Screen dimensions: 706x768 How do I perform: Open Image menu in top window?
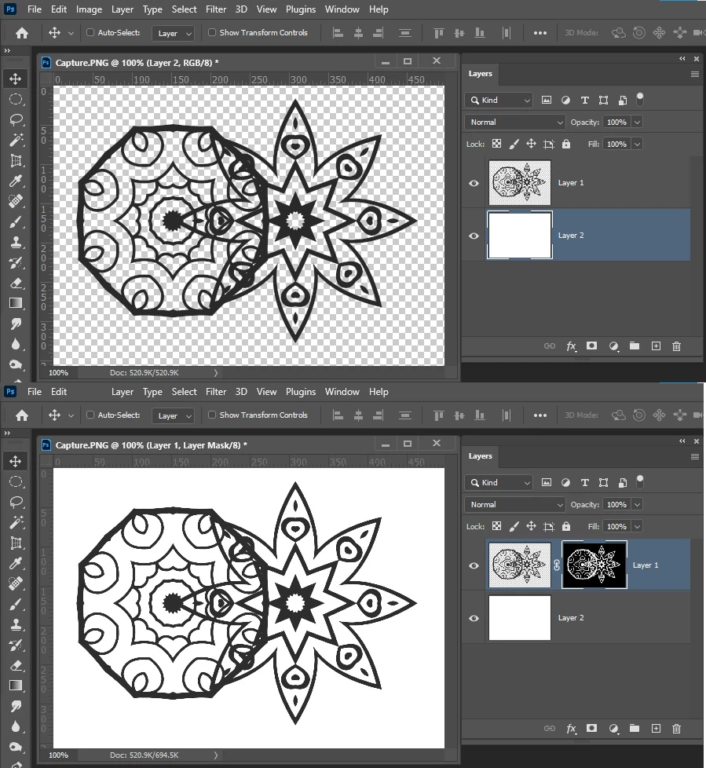tap(90, 9)
